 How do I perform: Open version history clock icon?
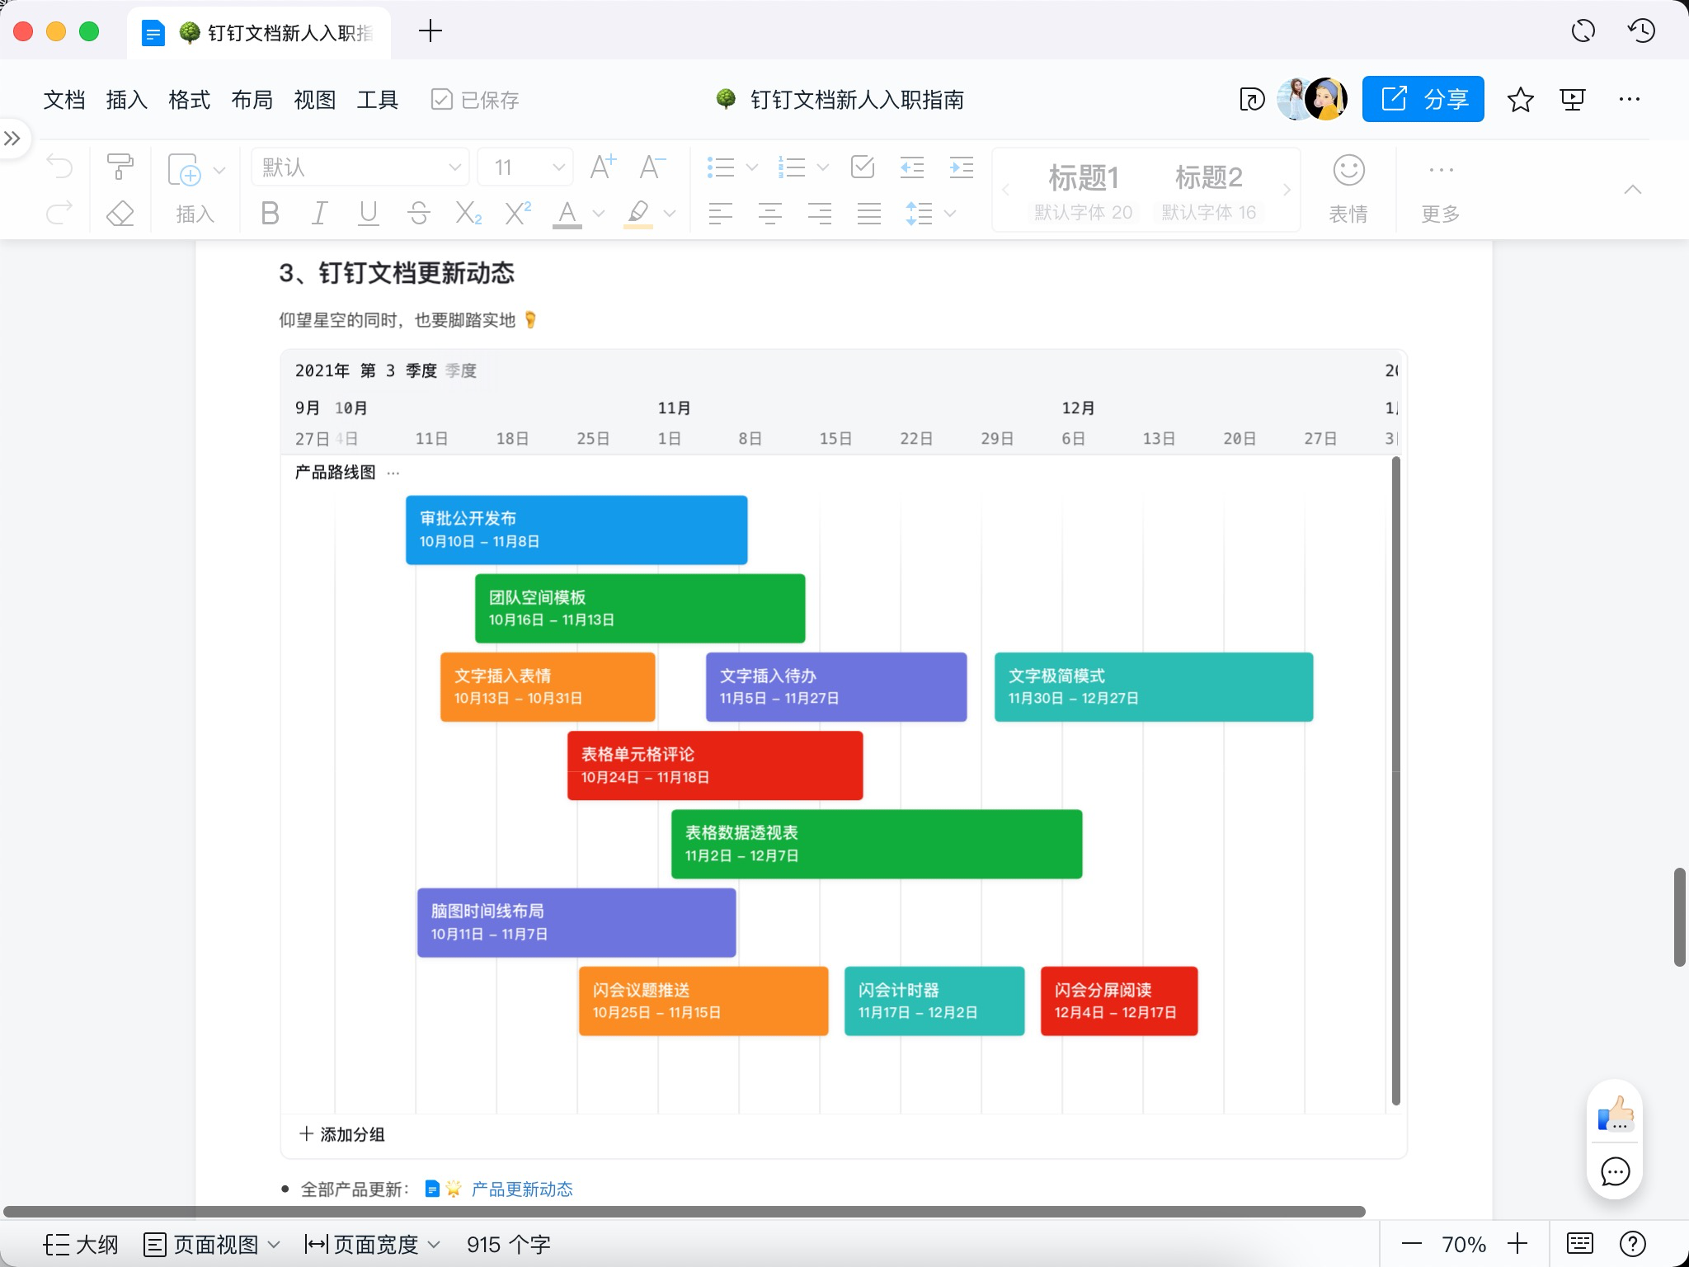[1641, 31]
